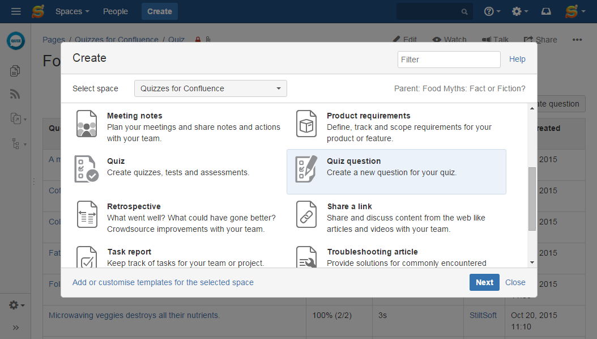This screenshot has height=339, width=597.
Task: Open the Quiz space logo in the sidebar
Action: coord(15,40)
